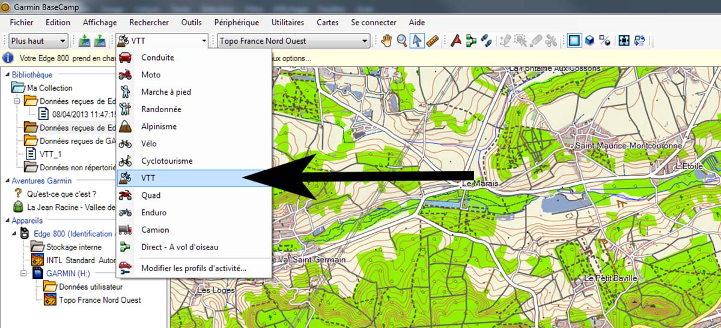Select the VTT profile in the list
This screenshot has width=721, height=328.
tap(194, 178)
